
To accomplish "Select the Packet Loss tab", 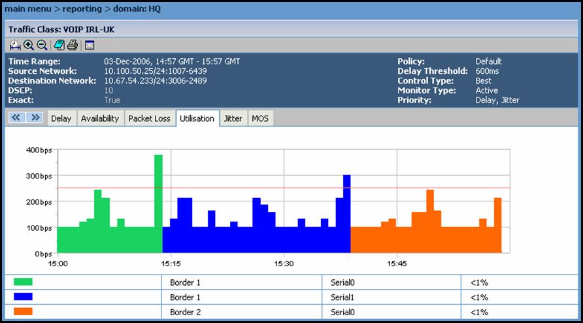I will click(149, 118).
